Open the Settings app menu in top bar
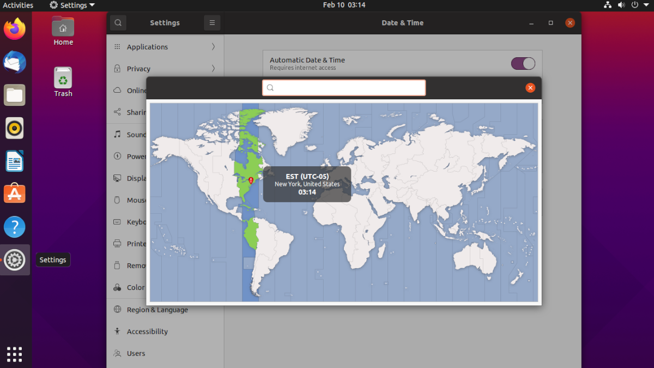Viewport: 654px width, 368px height. 71,5
